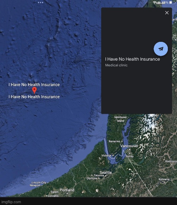177x205 pixels.
Task: Select the Seattle city label
Action: [x=105, y=172]
